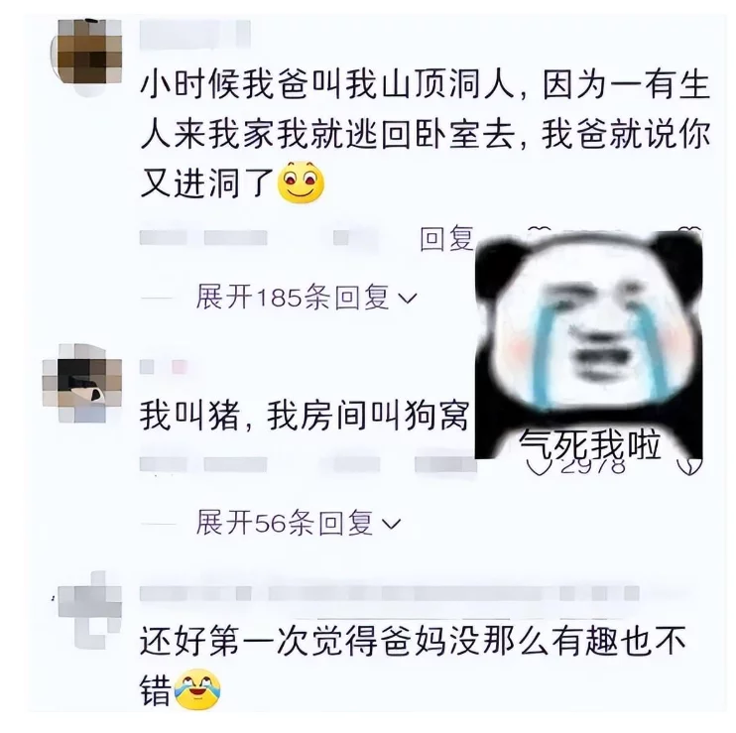Image resolution: width=736 pixels, height=733 pixels.
Task: Select the 山顶洞人 comment text
Action: 425,134
